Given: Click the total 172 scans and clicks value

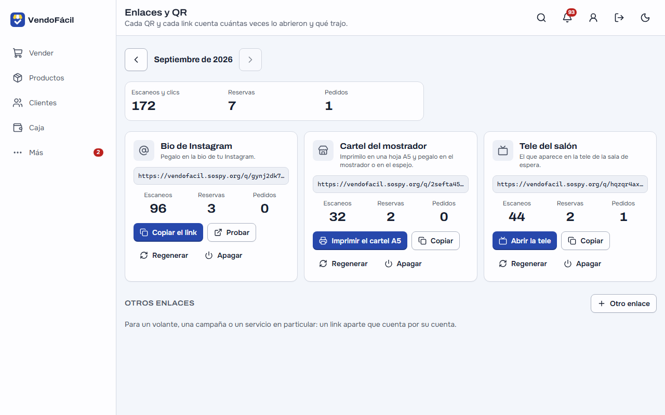Looking at the screenshot, I should [x=143, y=106].
